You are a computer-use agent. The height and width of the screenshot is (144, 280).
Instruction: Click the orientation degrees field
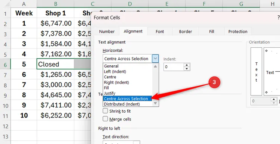click(x=261, y=101)
